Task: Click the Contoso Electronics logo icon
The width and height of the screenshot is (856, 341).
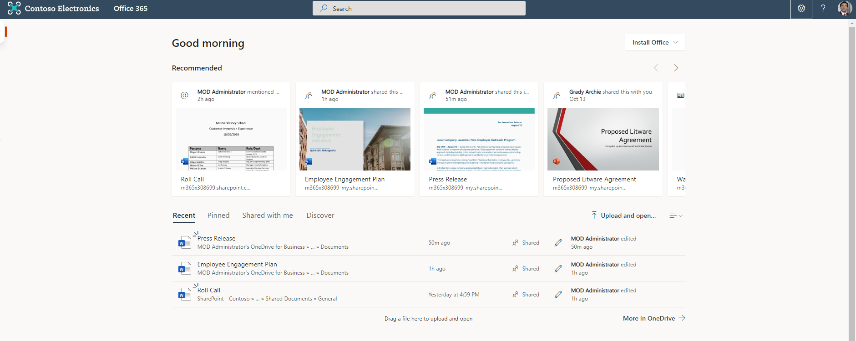Action: 14,8
